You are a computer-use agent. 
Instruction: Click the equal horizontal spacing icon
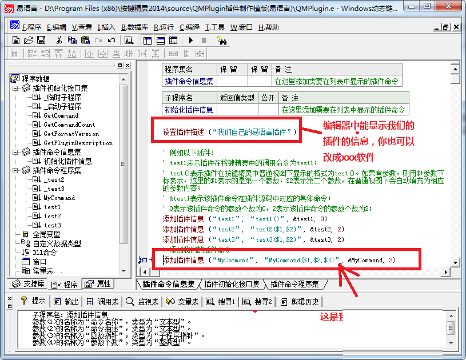click(x=142, y=54)
